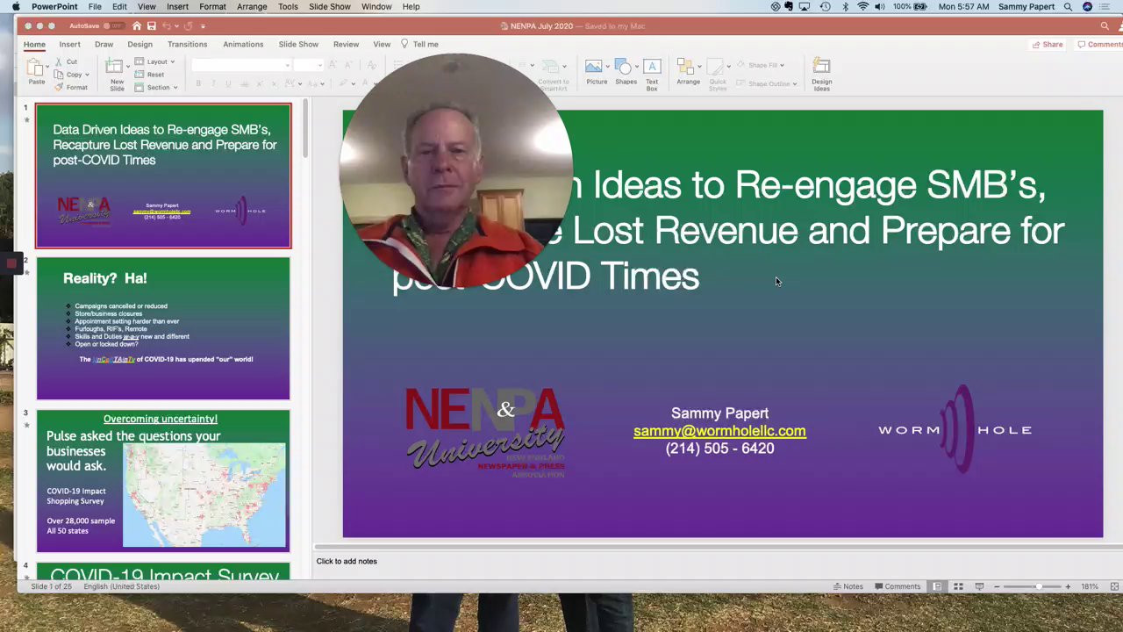Insert a Picture from ribbon

597,72
